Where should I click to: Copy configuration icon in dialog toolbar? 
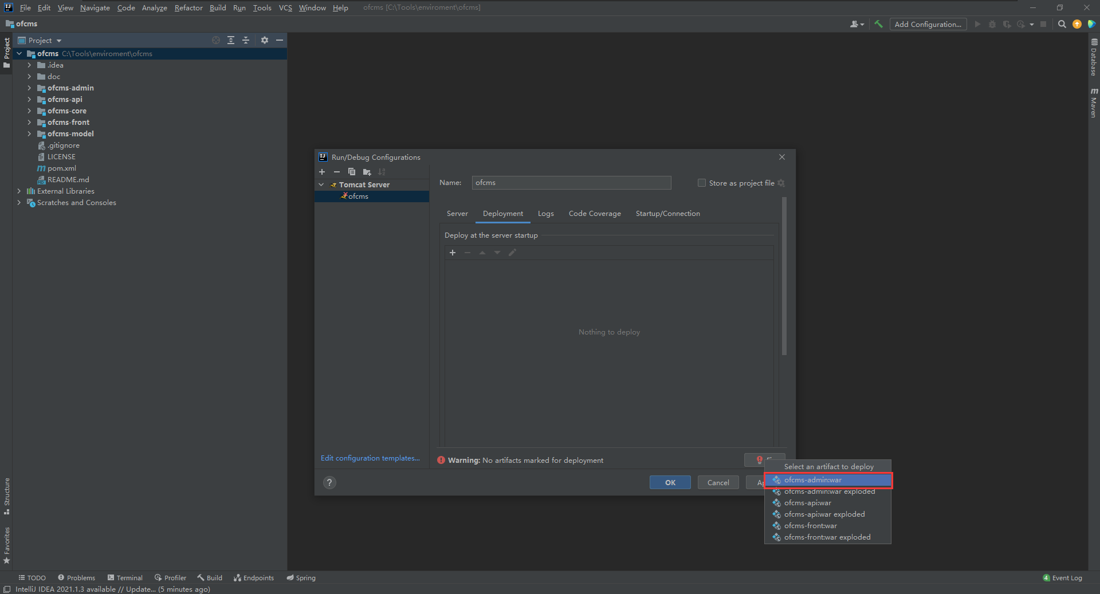(x=352, y=172)
